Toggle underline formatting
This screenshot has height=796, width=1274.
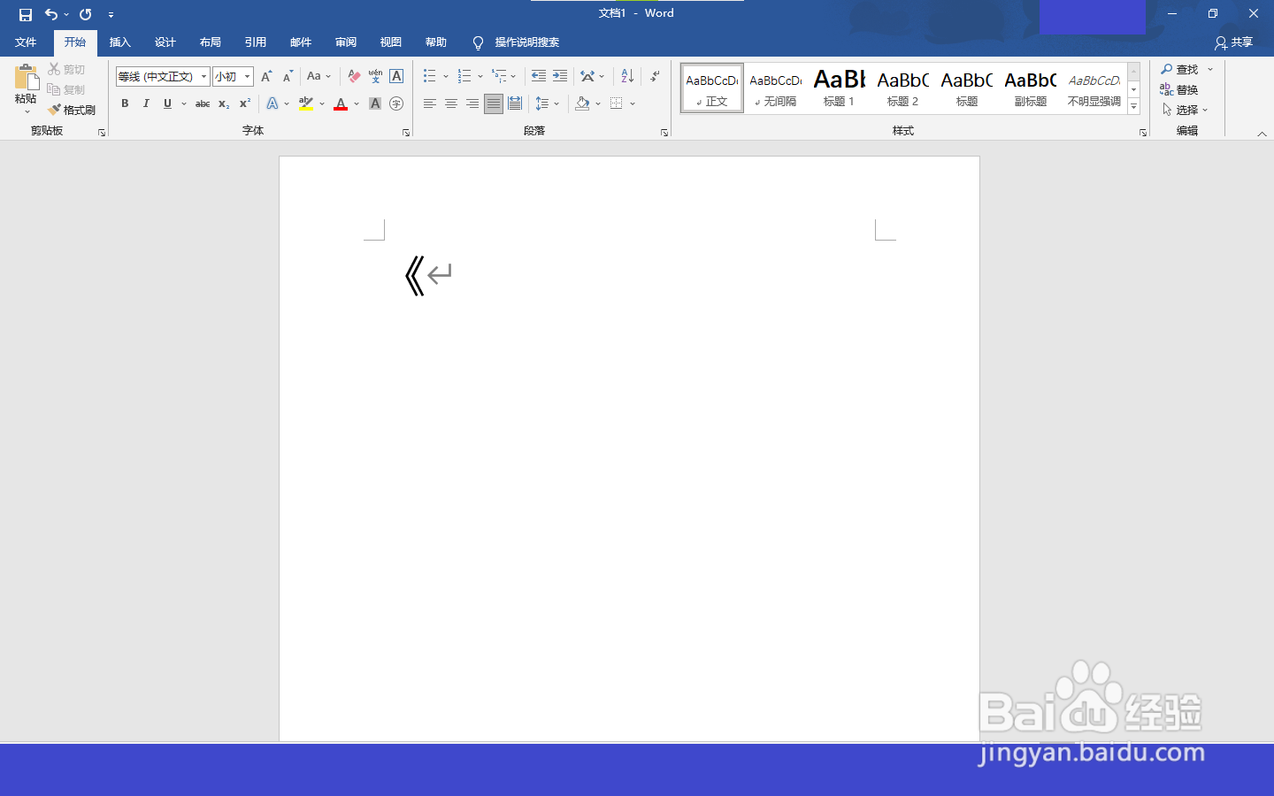click(x=167, y=103)
